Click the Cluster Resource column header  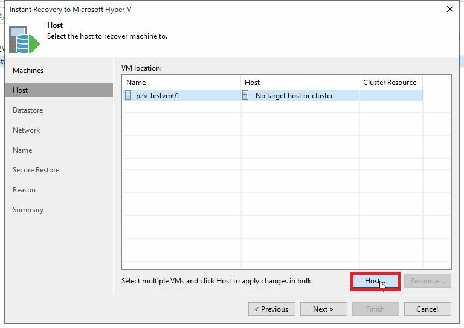pos(390,83)
